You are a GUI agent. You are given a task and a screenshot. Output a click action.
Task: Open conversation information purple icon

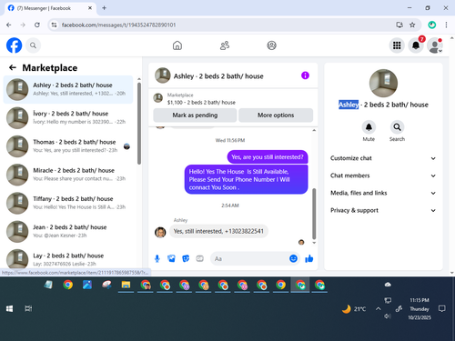click(x=305, y=75)
